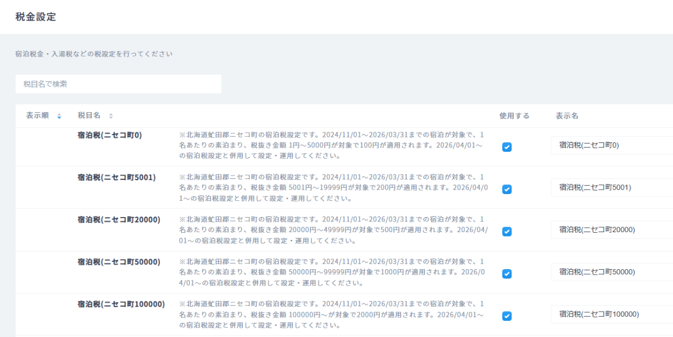Toggle the 宿泊税(ニセコ町100000) 使用する checkbox
Screen dimensions: 673x337
(x=507, y=316)
